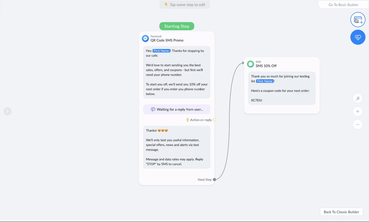Click the STOP by SMS to cancel text
369x222 pixels.
[174, 162]
